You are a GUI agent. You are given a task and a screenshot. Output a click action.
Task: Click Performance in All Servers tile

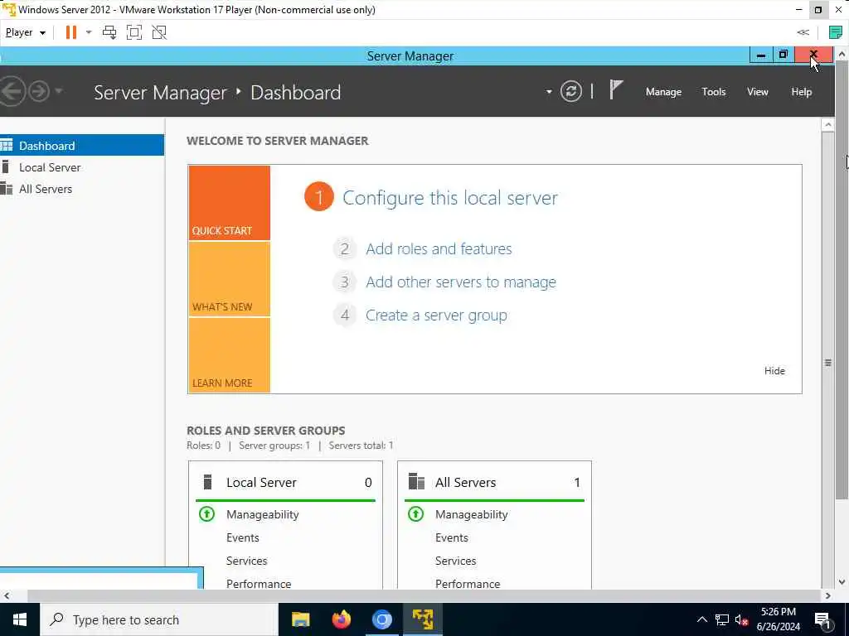pyautogui.click(x=468, y=584)
